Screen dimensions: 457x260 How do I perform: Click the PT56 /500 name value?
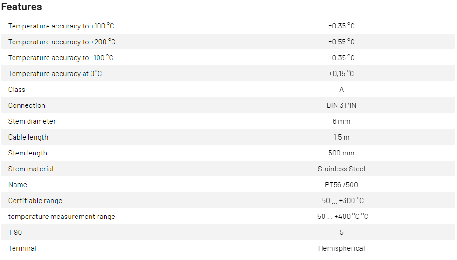[x=341, y=185]
